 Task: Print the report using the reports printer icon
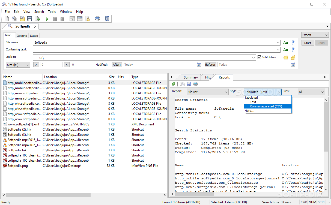click(195, 84)
